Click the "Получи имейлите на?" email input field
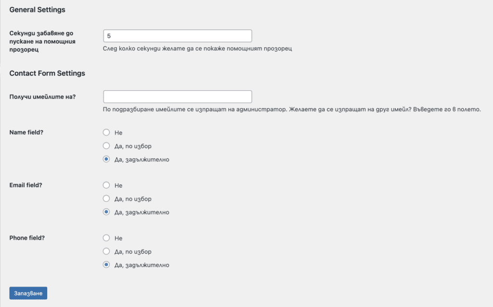493x307 pixels. [177, 96]
